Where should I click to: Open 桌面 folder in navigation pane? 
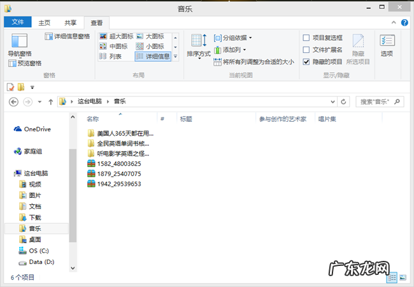tap(31, 240)
